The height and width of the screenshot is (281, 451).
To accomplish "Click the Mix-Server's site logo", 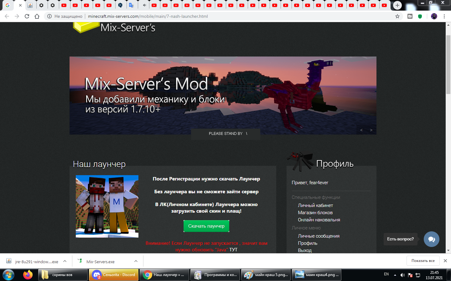I will click(114, 27).
